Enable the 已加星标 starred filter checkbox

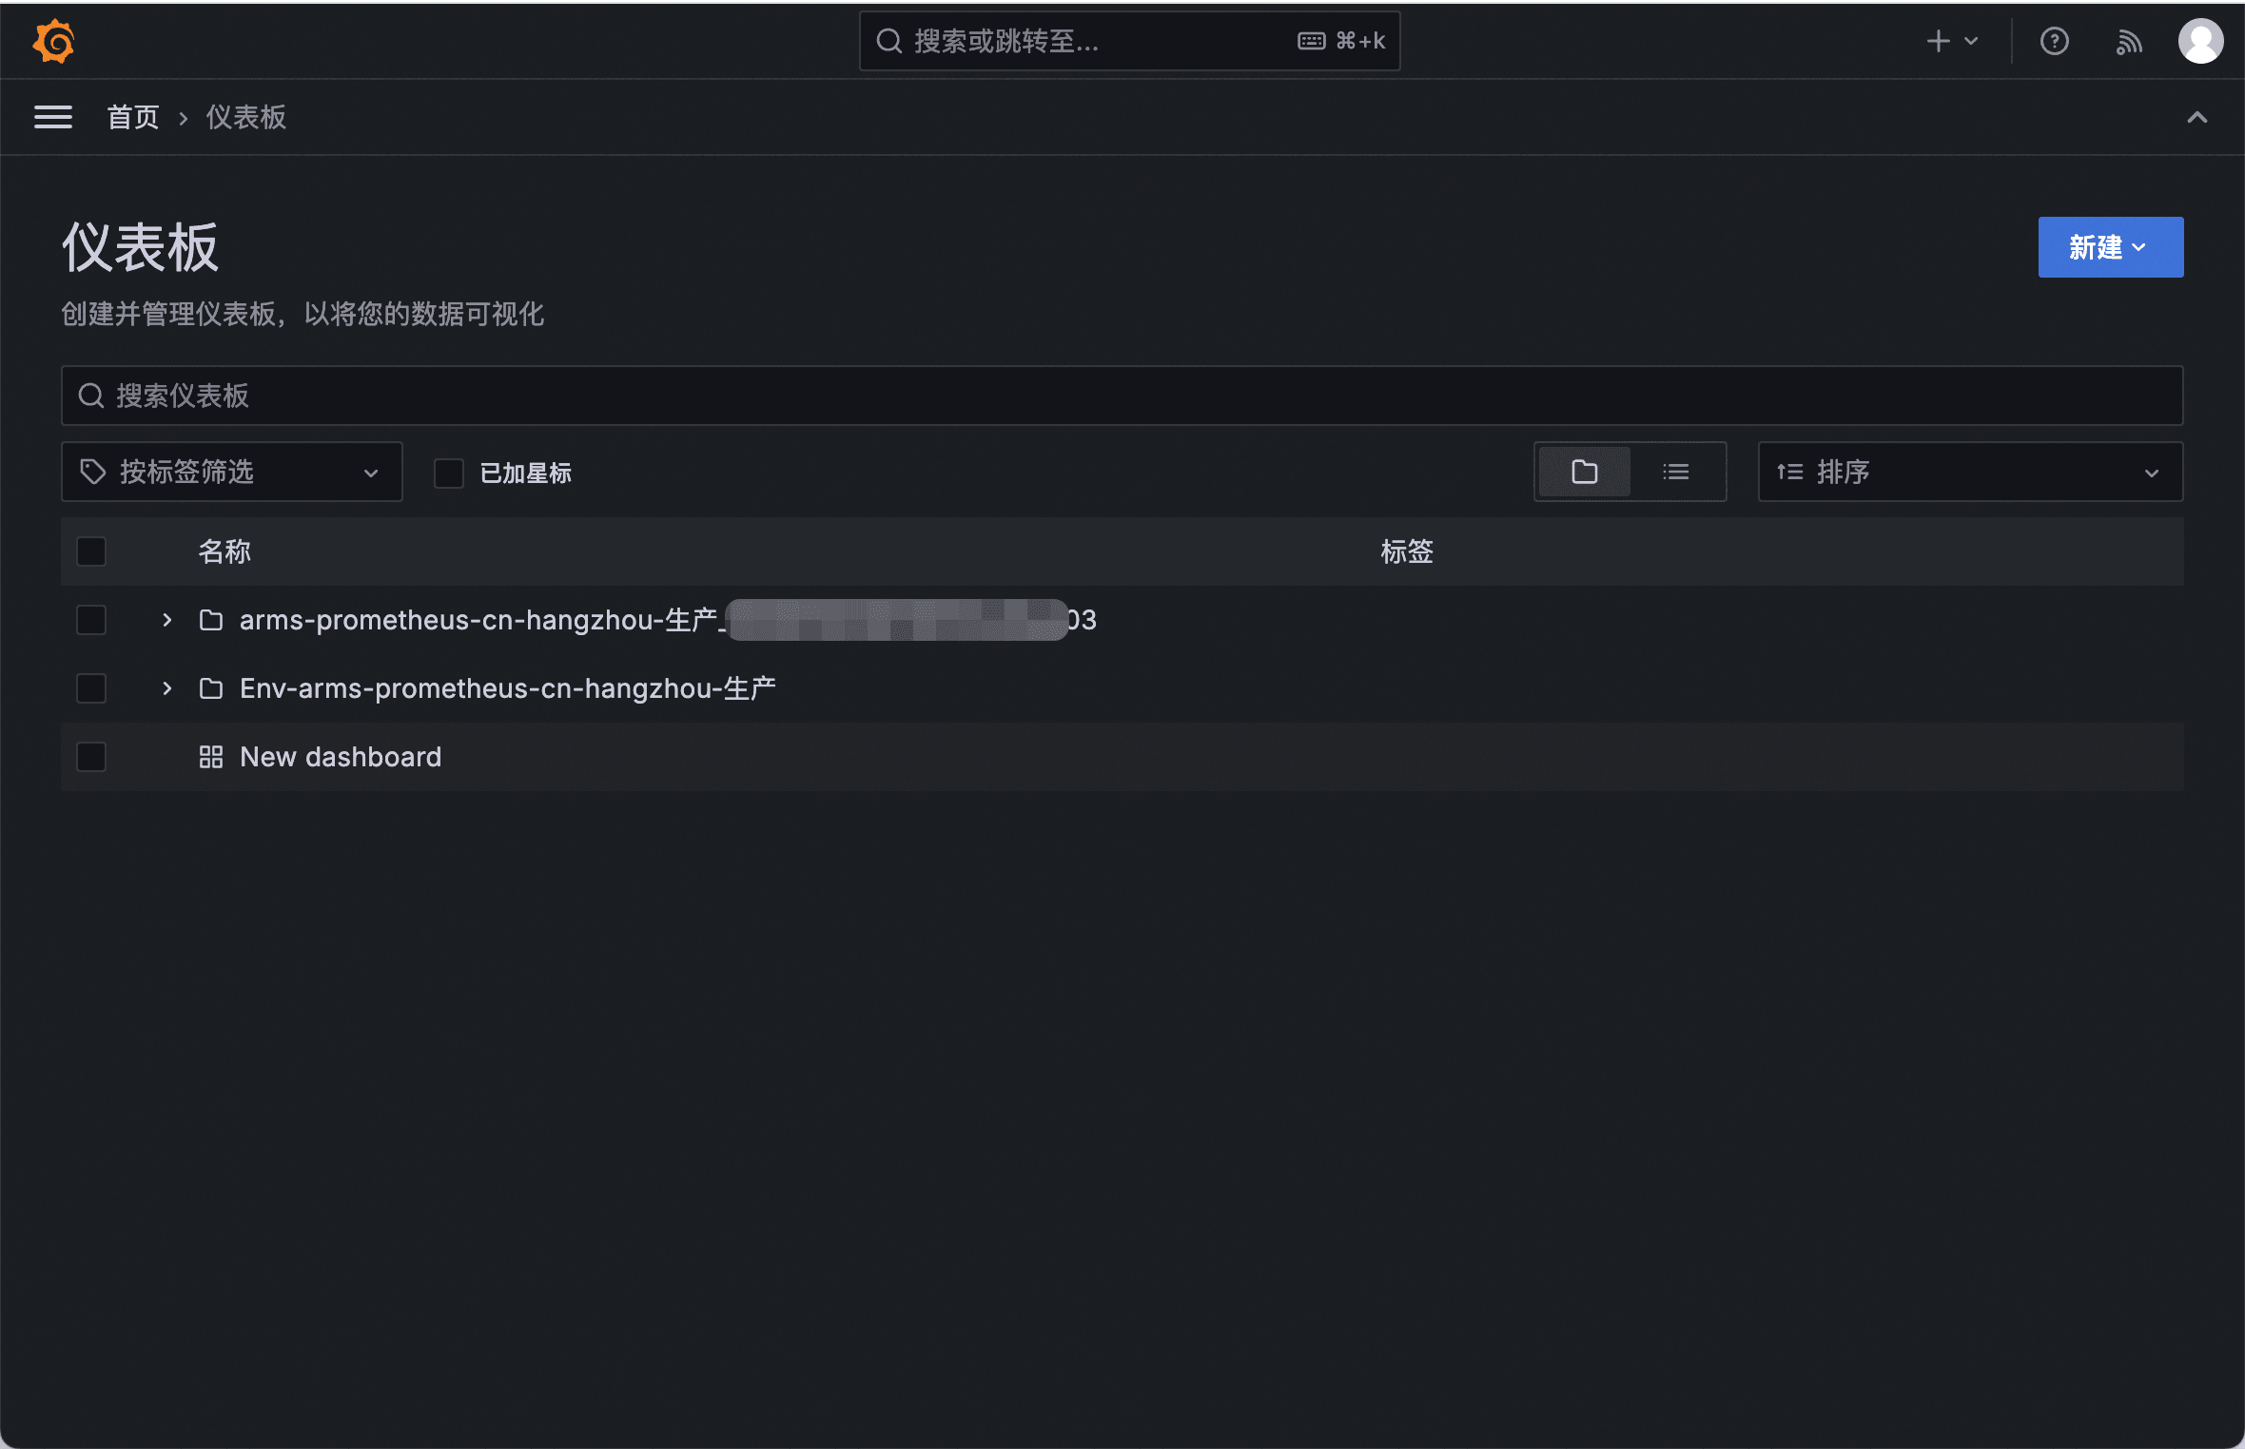coord(449,473)
